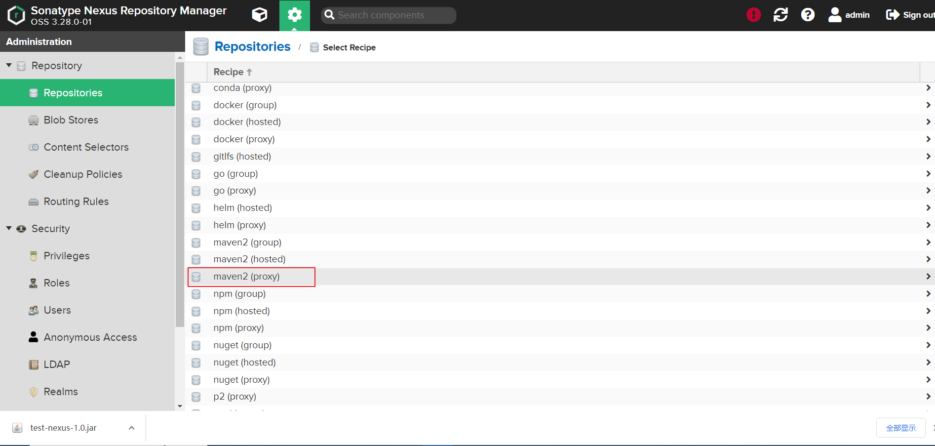The image size is (935, 446).
Task: Select the maven2 (proxy) recipe row
Action: 246,277
